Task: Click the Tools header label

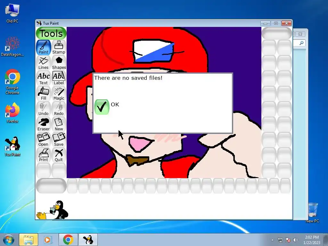Action: pyautogui.click(x=51, y=33)
